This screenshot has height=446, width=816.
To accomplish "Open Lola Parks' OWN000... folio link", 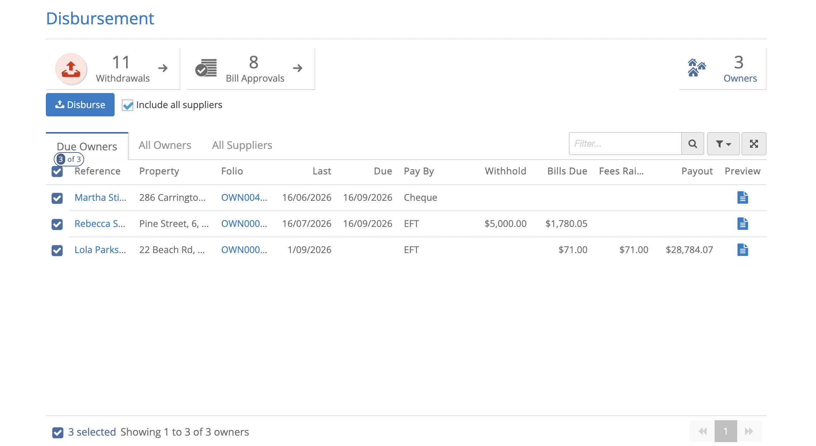I will click(244, 250).
